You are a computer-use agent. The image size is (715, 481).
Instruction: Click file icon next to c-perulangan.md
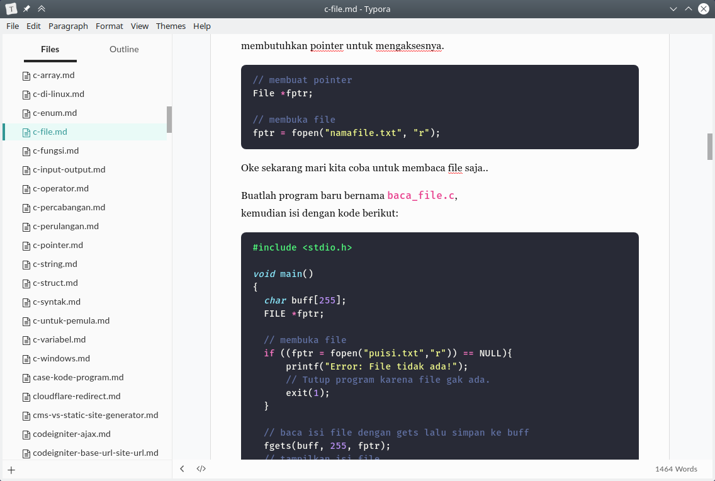pyautogui.click(x=26, y=227)
